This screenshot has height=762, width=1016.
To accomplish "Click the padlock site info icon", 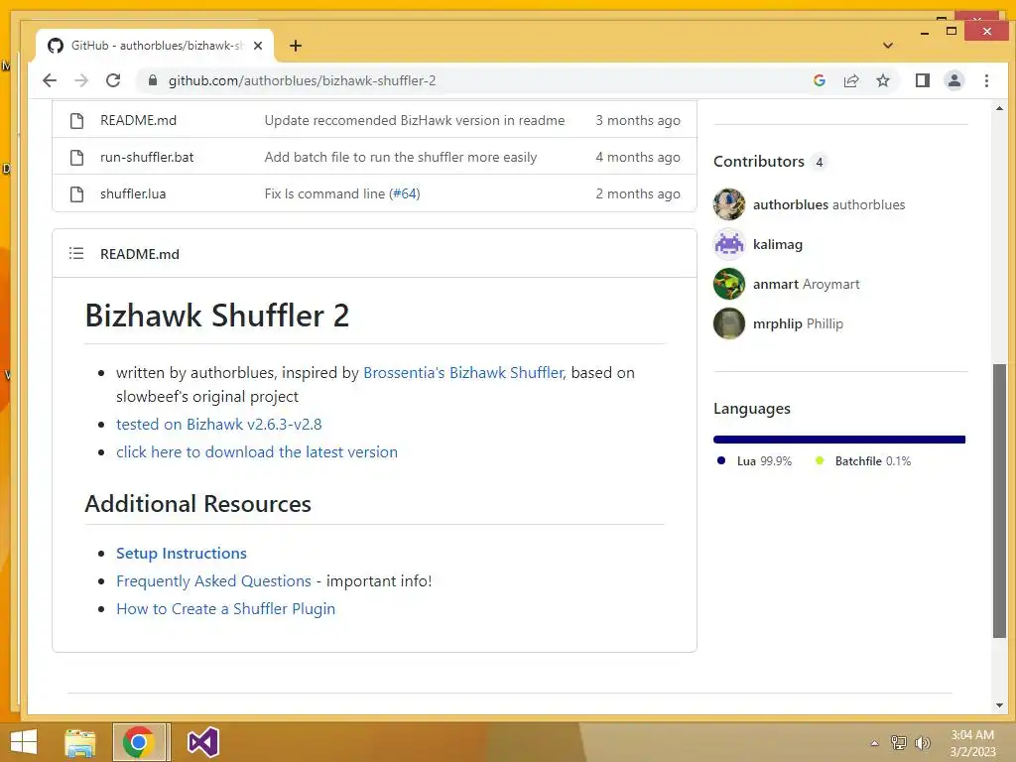I will pos(152,80).
